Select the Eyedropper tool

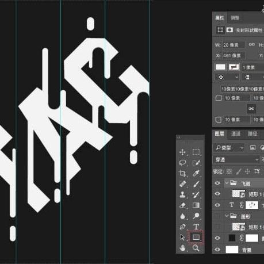tap(196, 173)
